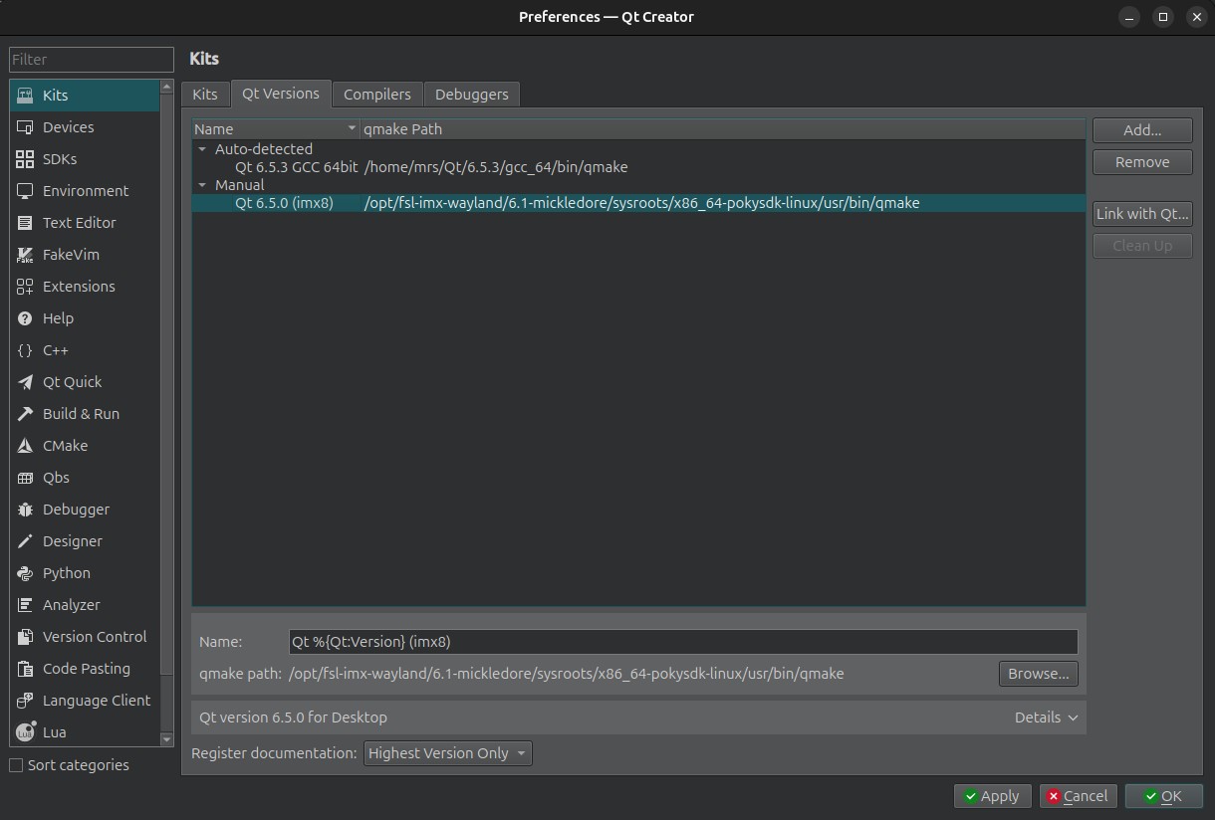Viewport: 1215px width, 820px height.
Task: Click the sidebar scrollbar down arrow
Action: coord(166,739)
